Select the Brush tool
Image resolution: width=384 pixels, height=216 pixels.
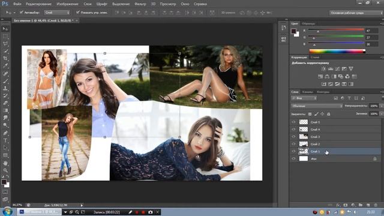5,80
